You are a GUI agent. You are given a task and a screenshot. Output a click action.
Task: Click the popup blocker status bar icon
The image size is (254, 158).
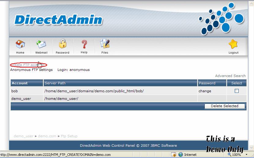[173, 155]
